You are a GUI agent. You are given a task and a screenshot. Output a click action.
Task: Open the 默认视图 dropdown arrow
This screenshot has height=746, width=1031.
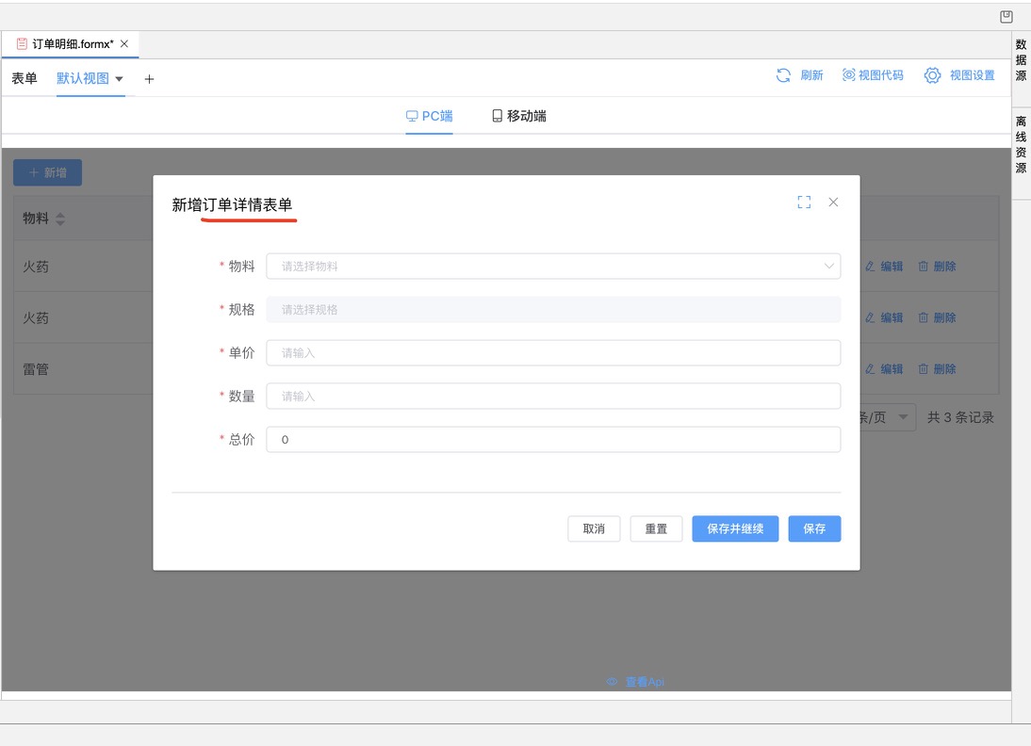click(x=119, y=79)
